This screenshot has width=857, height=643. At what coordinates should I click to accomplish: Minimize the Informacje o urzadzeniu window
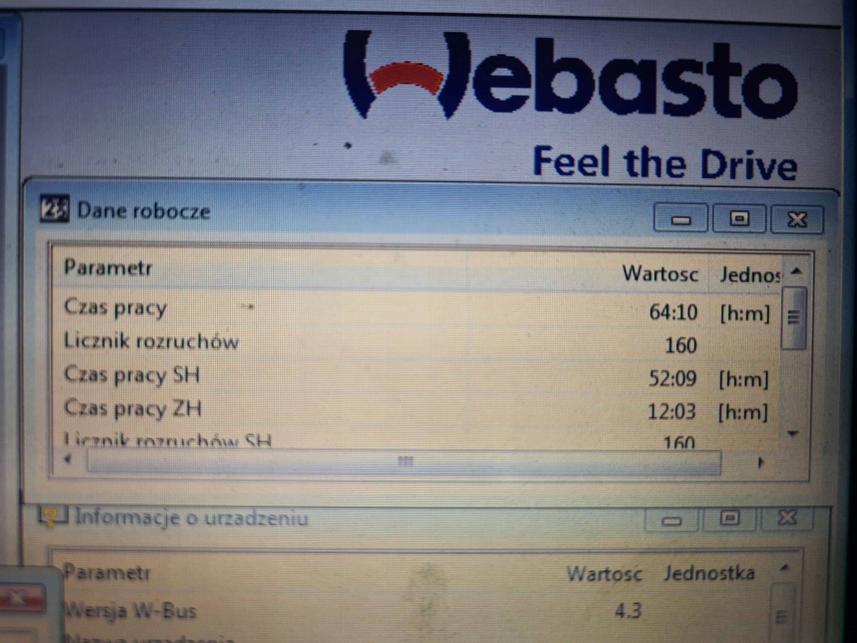tap(672, 520)
